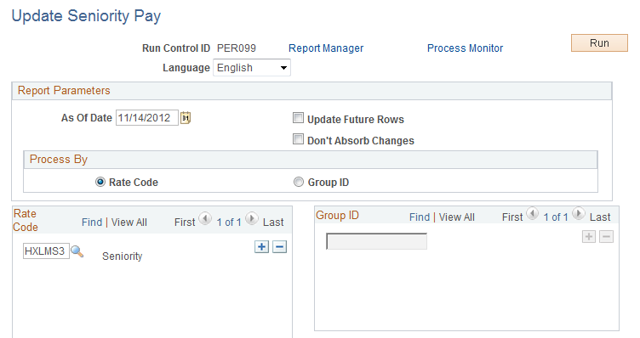Enable Update Future Rows checkbox
640x338 pixels.
point(299,118)
